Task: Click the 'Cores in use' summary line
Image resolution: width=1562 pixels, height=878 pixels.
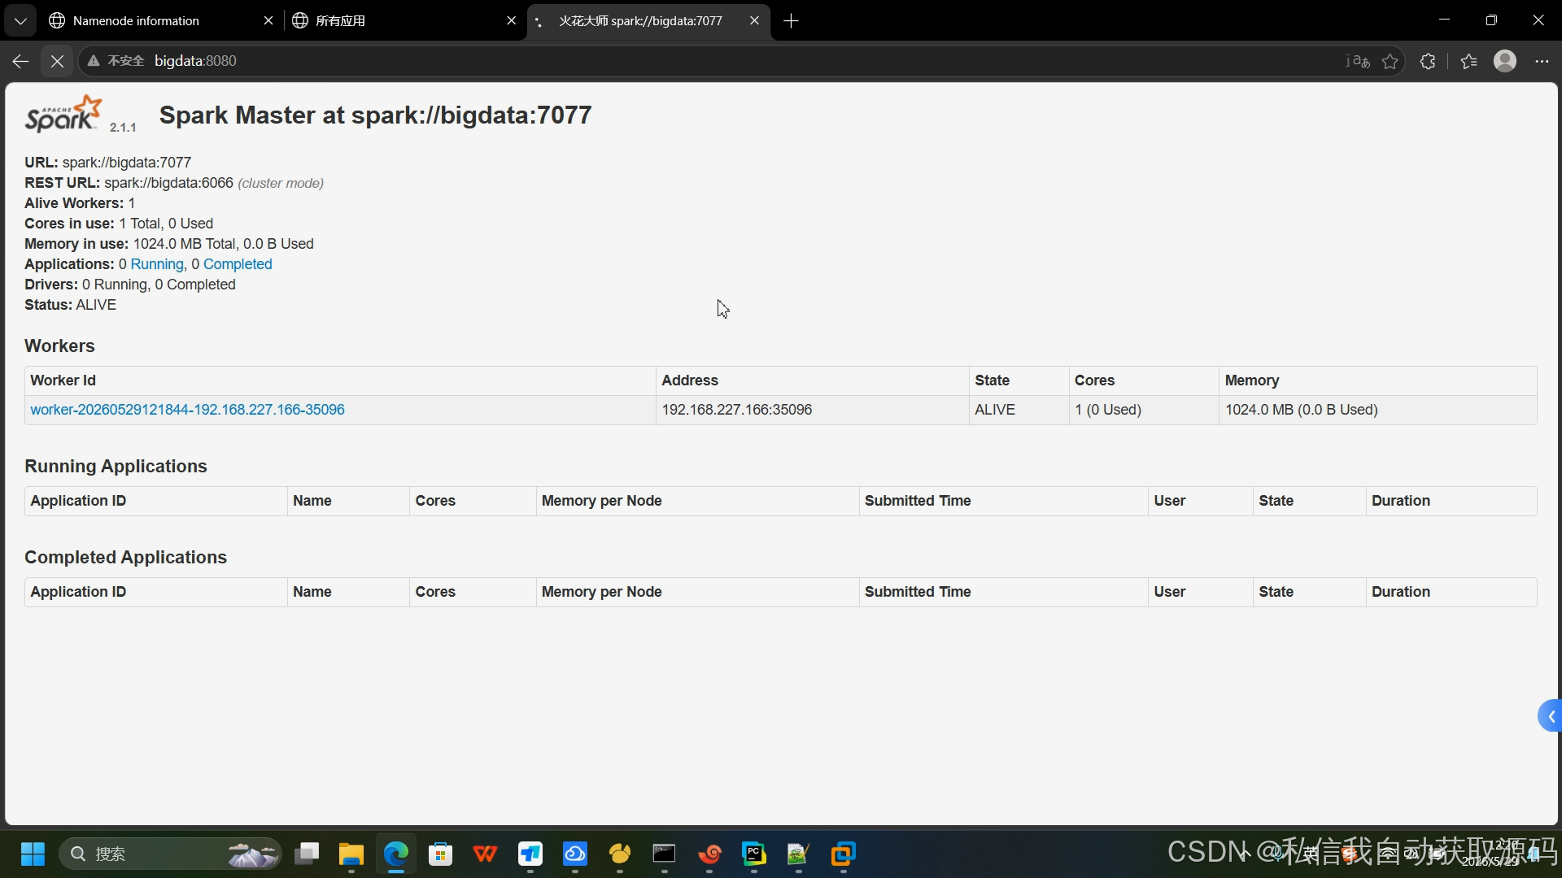Action: pyautogui.click(x=119, y=224)
